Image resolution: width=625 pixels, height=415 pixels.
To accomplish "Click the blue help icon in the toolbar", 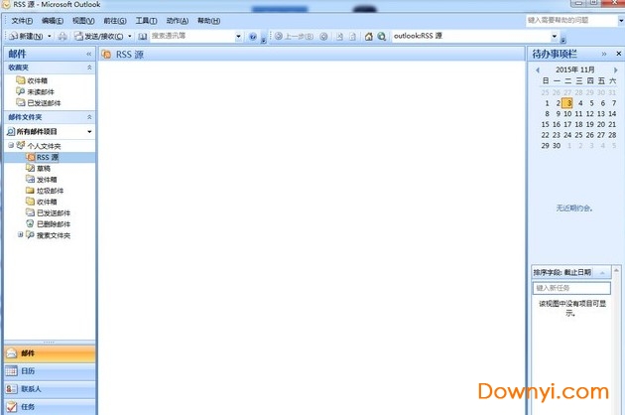I will pyautogui.click(x=253, y=37).
